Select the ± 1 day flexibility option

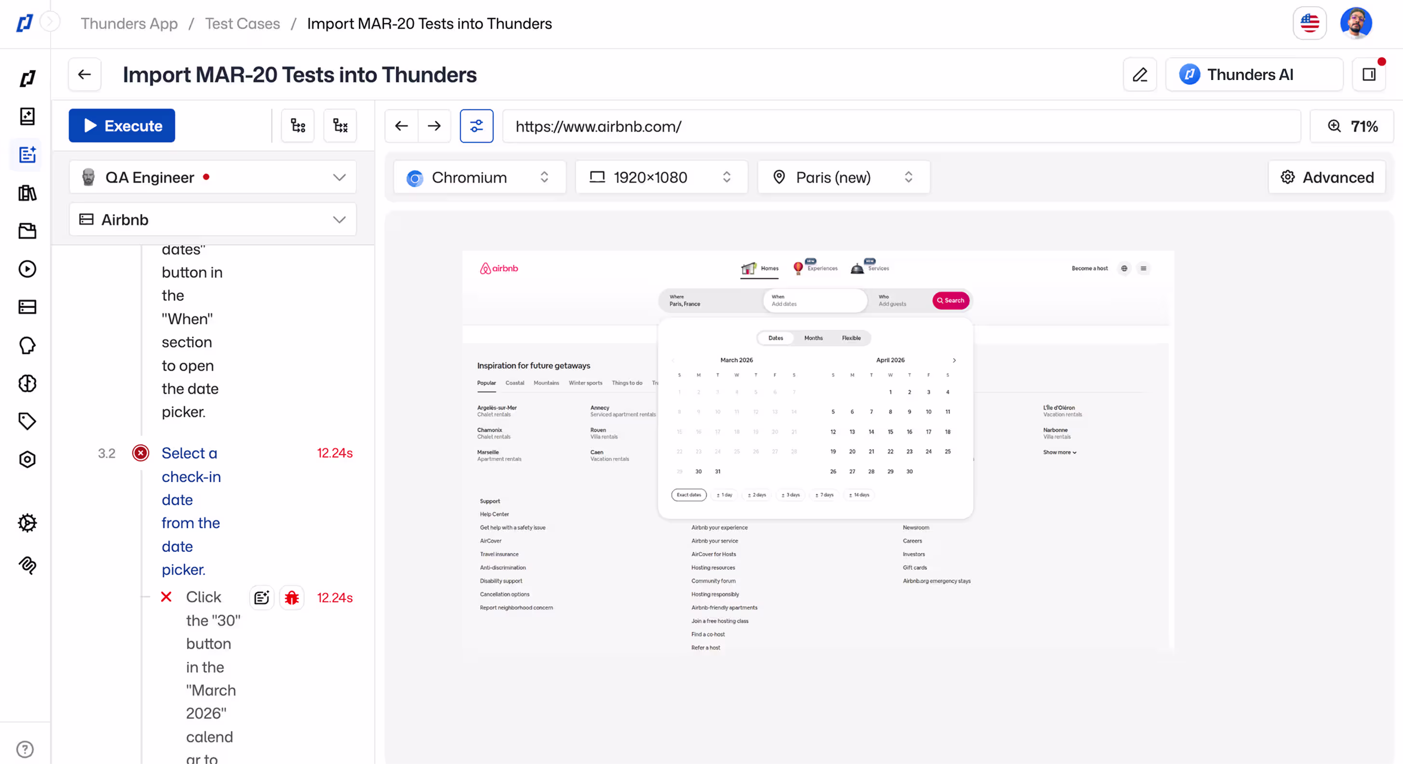(724, 495)
